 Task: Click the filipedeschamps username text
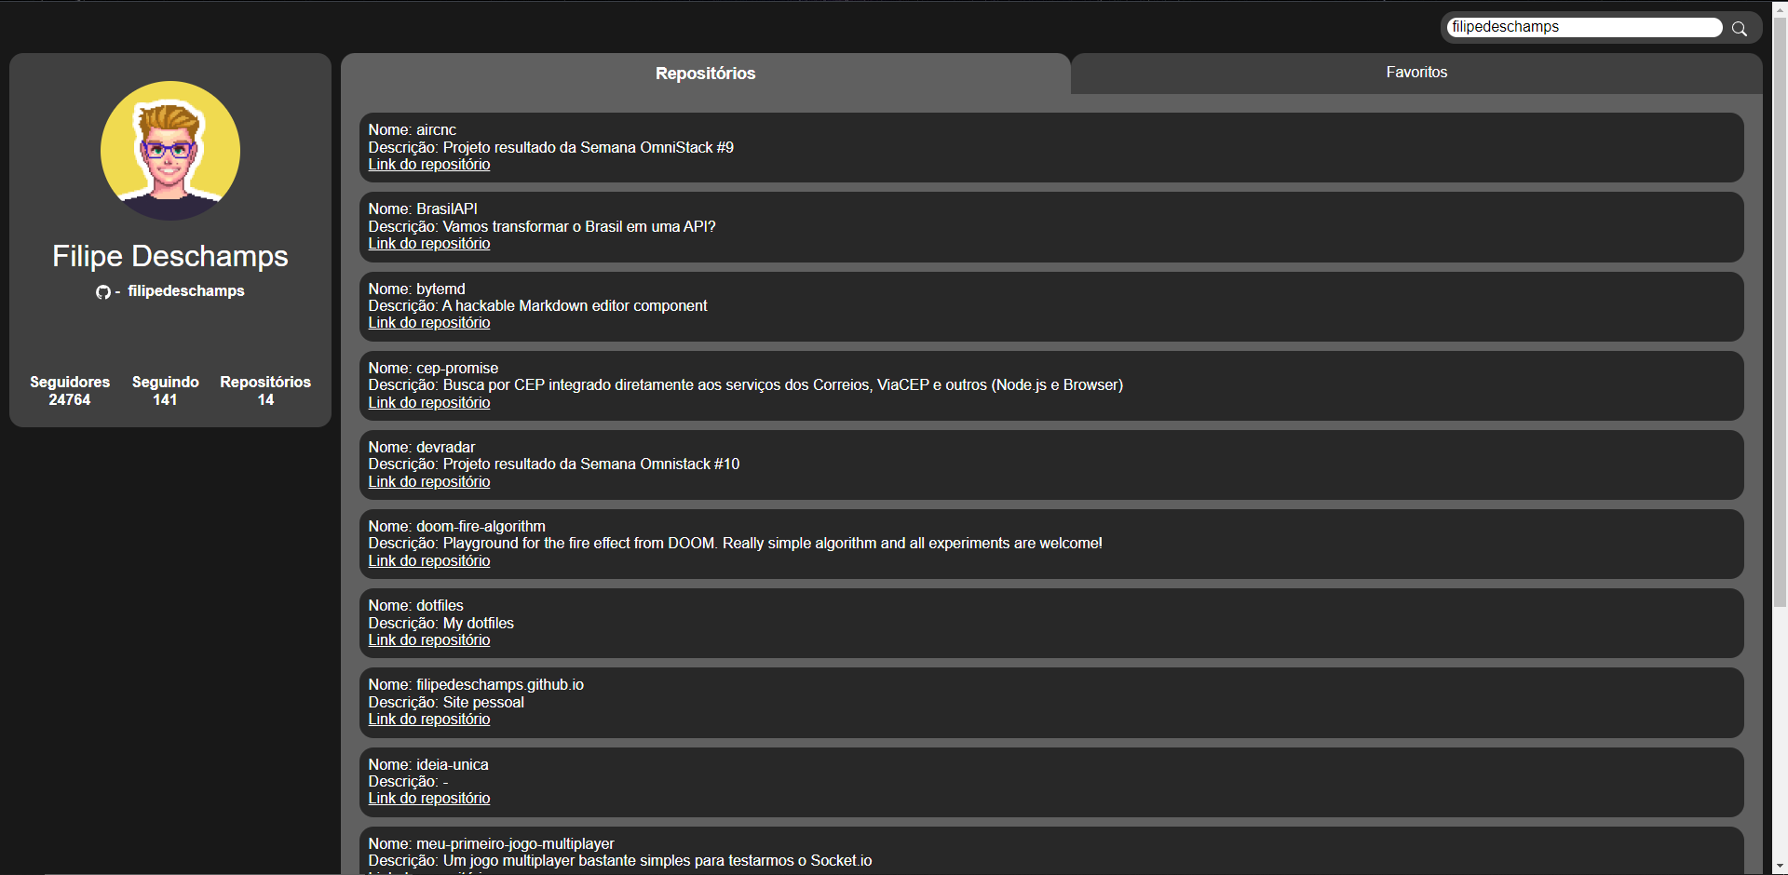coord(186,291)
